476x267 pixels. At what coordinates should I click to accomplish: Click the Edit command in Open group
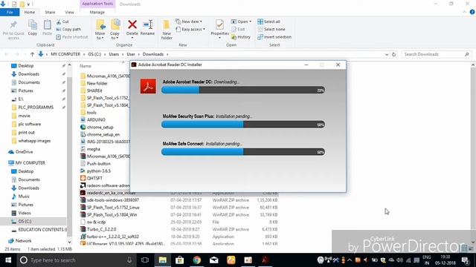[238, 30]
